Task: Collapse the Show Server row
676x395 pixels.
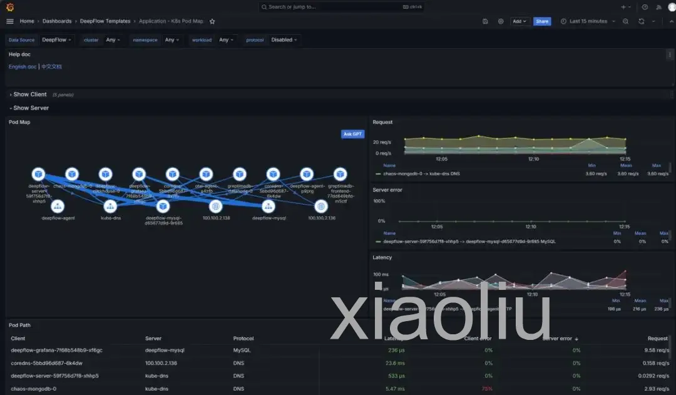Action: (28, 108)
